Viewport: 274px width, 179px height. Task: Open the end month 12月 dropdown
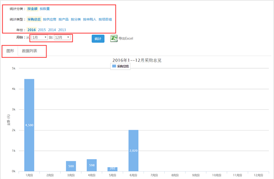[x=62, y=38]
